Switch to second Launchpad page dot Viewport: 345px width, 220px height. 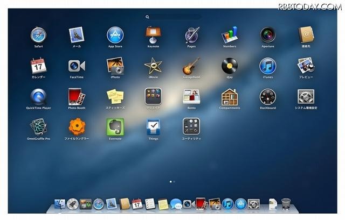point(174,182)
